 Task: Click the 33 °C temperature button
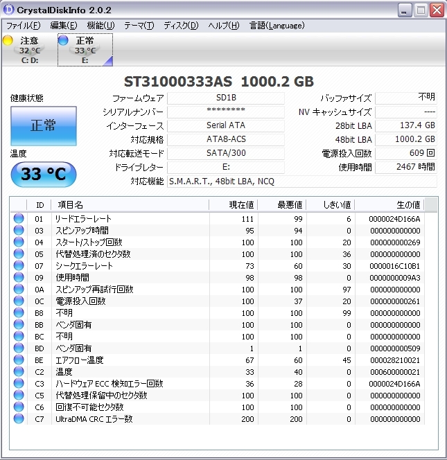pos(43,174)
